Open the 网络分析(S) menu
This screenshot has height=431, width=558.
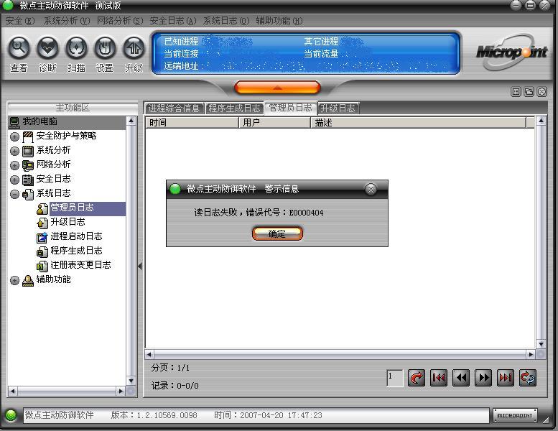coord(119,21)
